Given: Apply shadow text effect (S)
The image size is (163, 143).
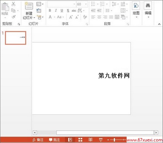Looking at the screenshot, I should (x=68, y=11).
